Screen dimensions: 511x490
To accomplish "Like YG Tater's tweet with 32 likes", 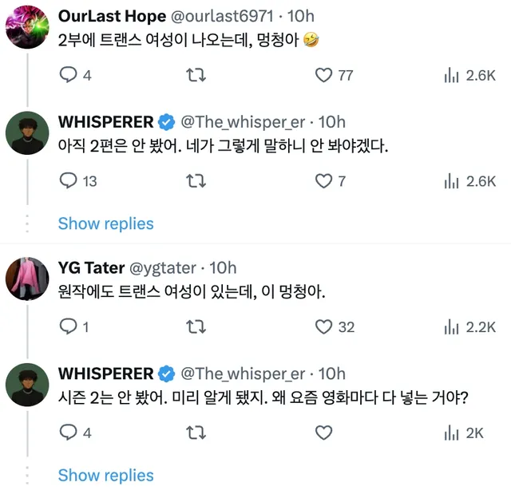I will coord(323,326).
